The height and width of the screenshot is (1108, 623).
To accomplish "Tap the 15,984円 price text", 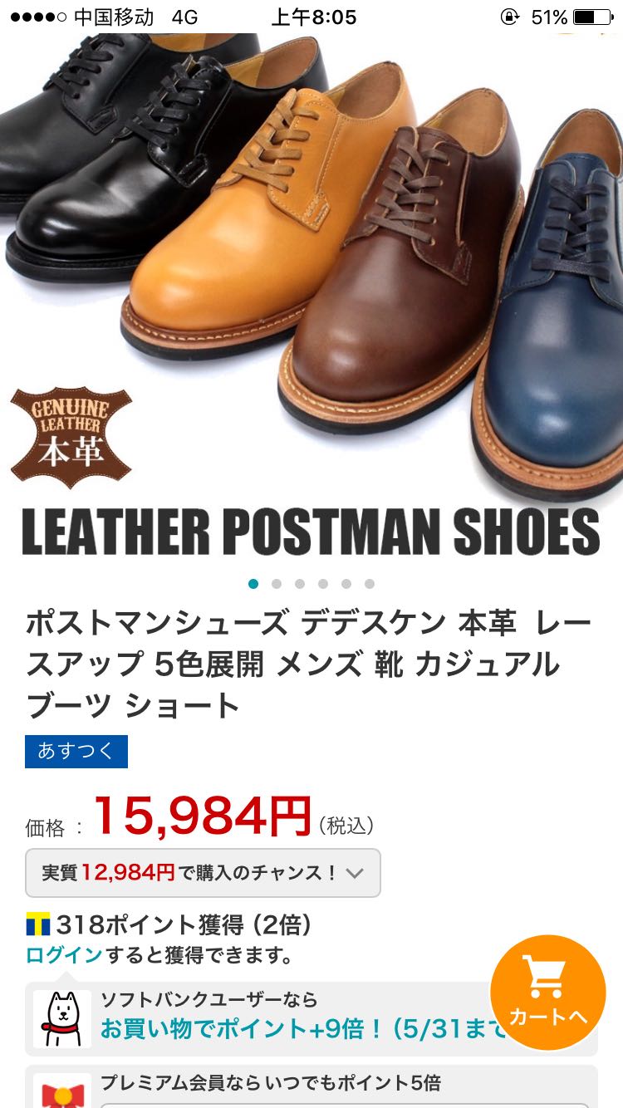I will pos(203,816).
